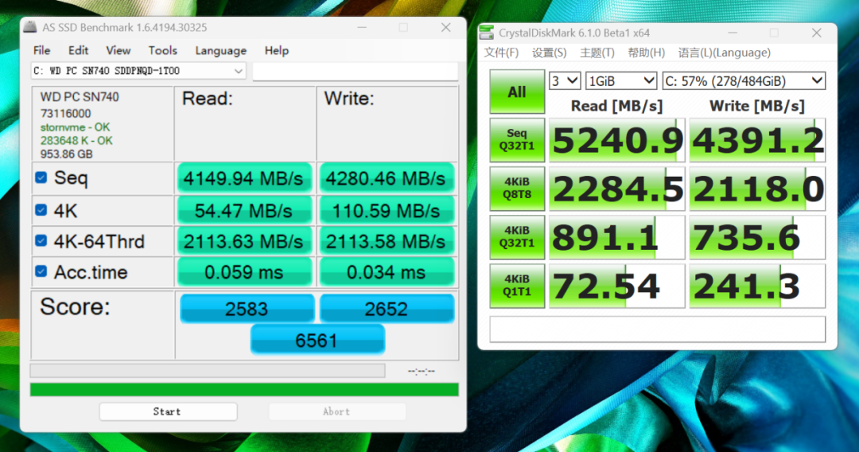Click the AS SSD Benchmark title bar drive icon
This screenshot has height=452, width=859.
[31, 27]
